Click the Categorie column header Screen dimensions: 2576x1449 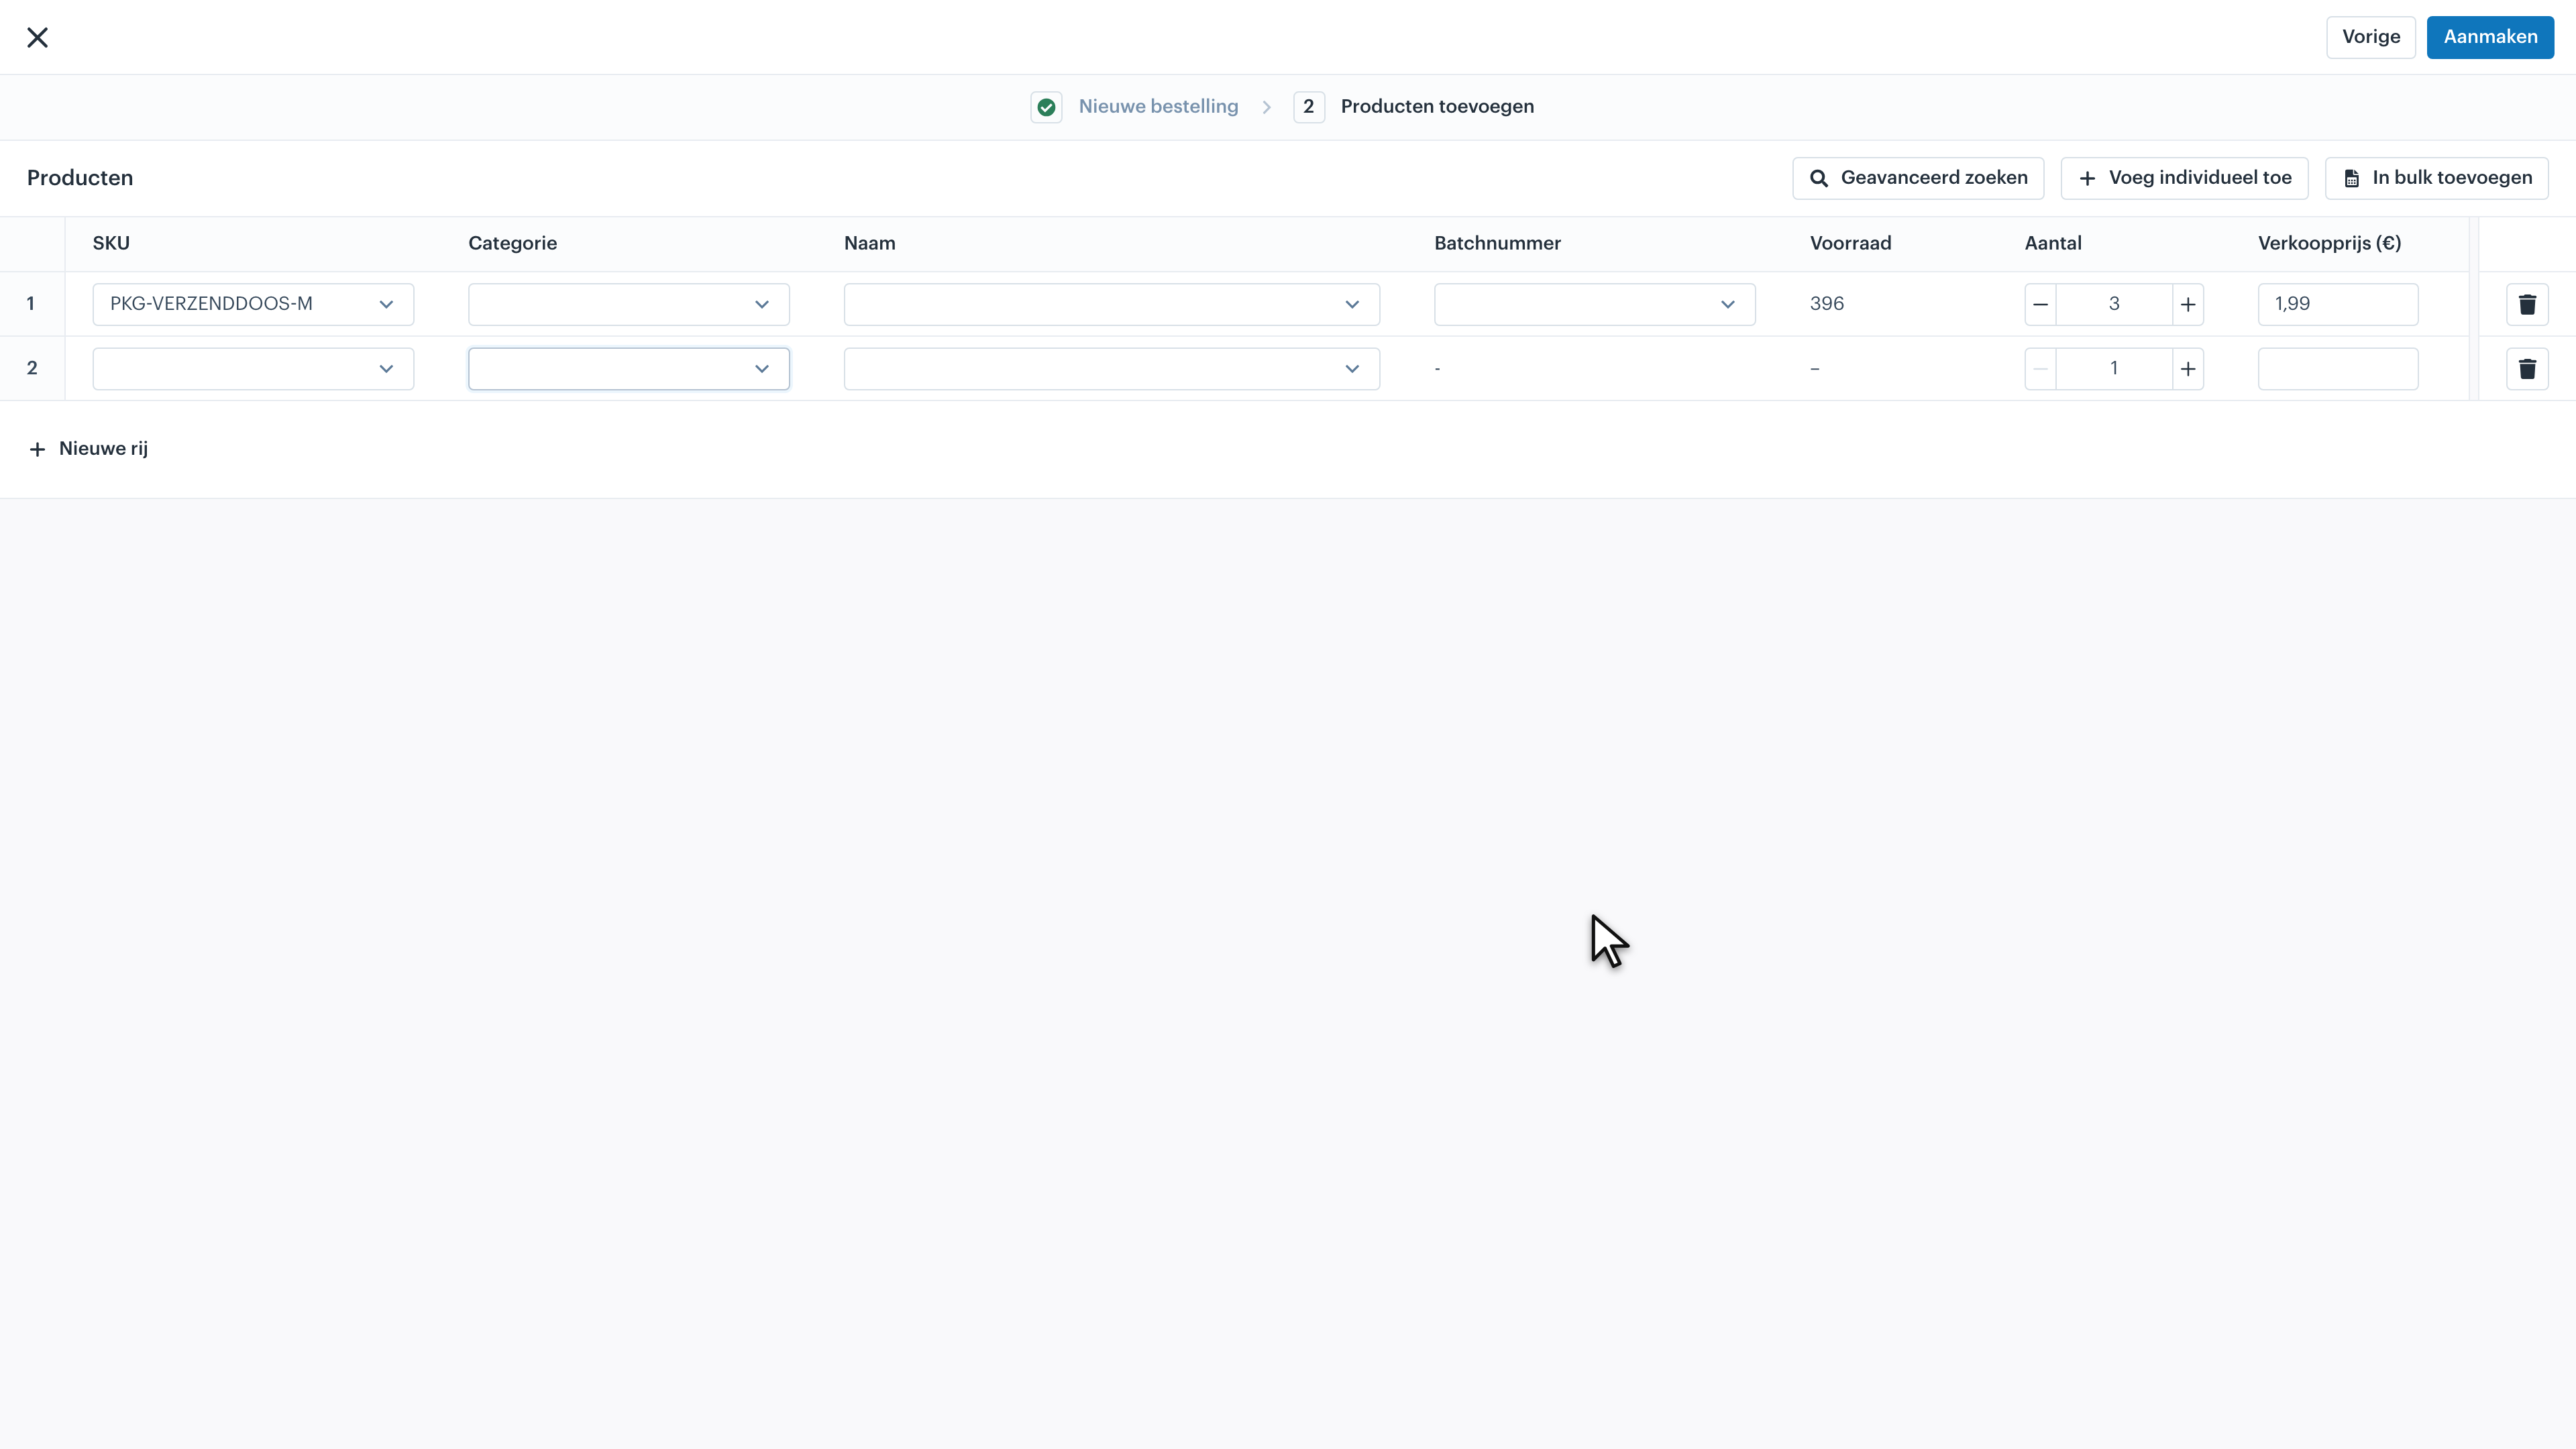pyautogui.click(x=512, y=243)
